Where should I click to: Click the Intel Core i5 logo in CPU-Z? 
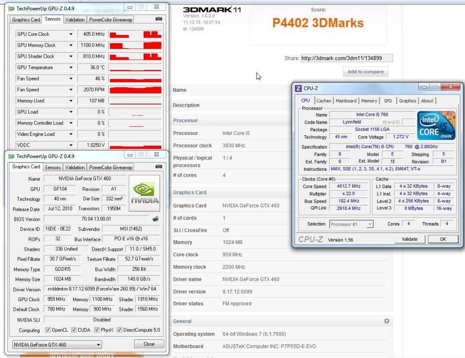click(x=436, y=125)
